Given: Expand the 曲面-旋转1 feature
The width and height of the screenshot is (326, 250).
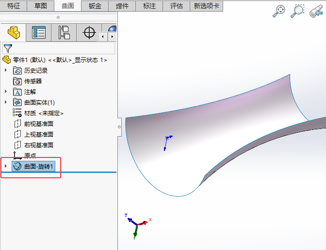Looking at the screenshot, I should [x=6, y=166].
